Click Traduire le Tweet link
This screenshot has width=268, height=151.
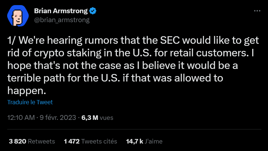30,102
